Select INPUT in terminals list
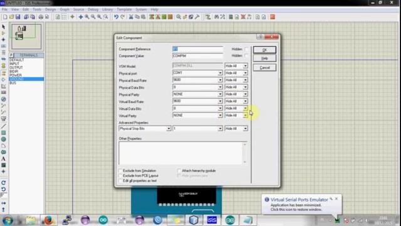Screen dimensions: 401x226 (x=14, y=63)
